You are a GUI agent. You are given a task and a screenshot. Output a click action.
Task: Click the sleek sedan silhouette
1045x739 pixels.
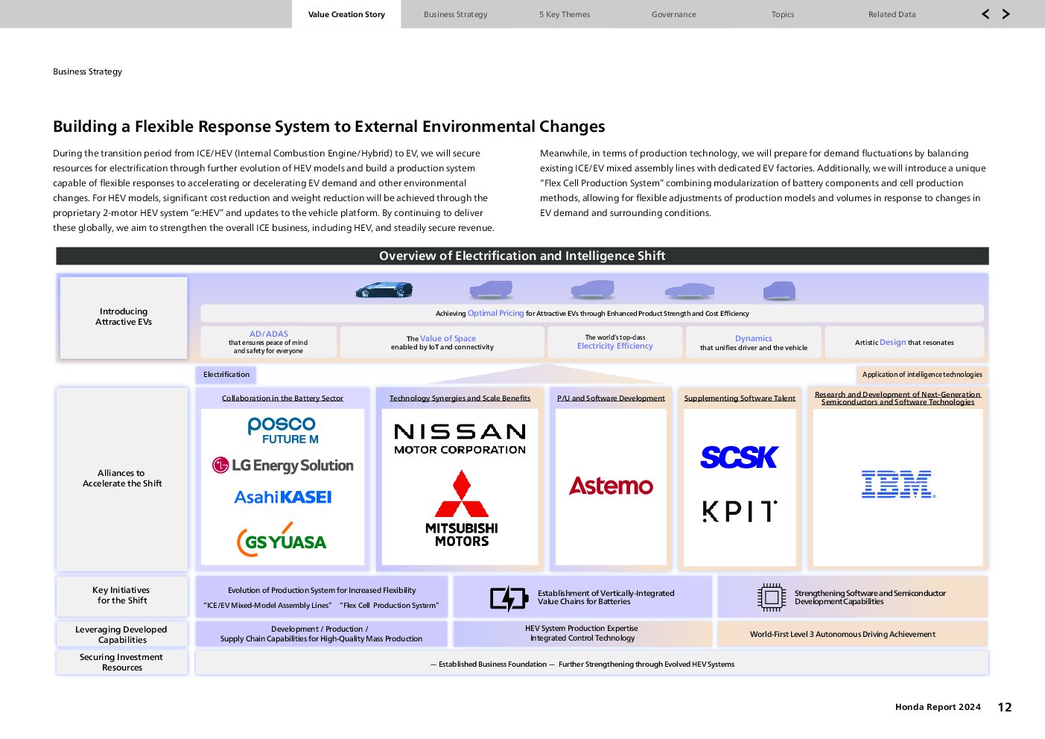click(x=690, y=291)
